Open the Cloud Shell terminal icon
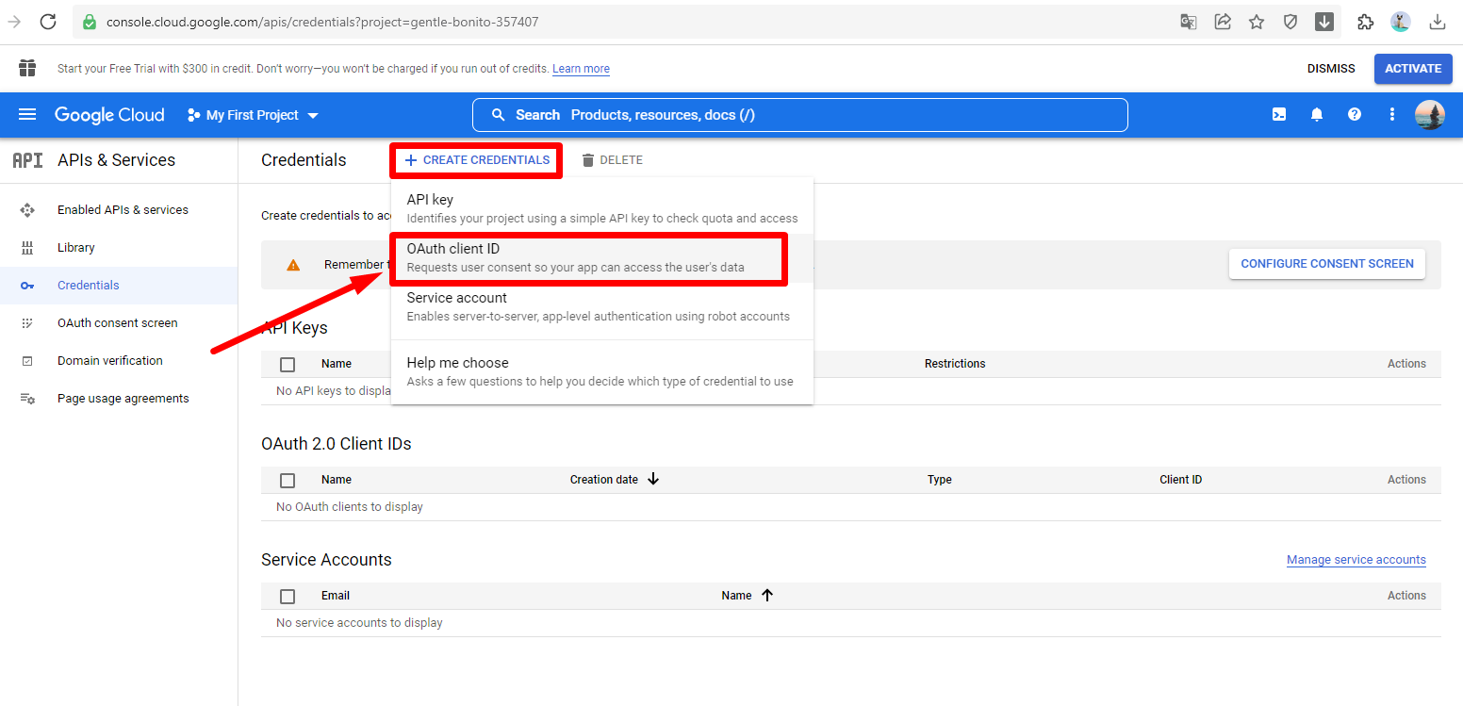Image resolution: width=1463 pixels, height=706 pixels. pyautogui.click(x=1279, y=115)
